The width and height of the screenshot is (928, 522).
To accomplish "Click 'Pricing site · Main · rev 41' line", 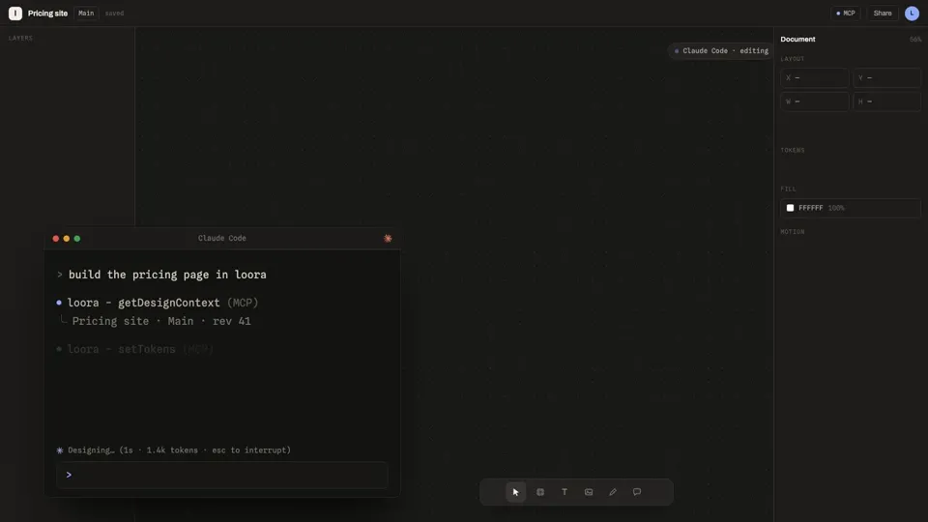I will pyautogui.click(x=161, y=321).
